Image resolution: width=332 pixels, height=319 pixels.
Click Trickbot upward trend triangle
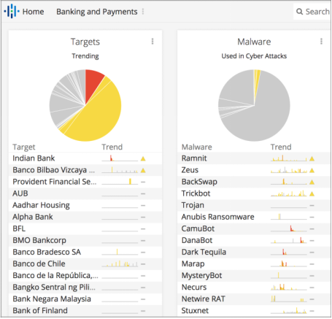[312, 194]
